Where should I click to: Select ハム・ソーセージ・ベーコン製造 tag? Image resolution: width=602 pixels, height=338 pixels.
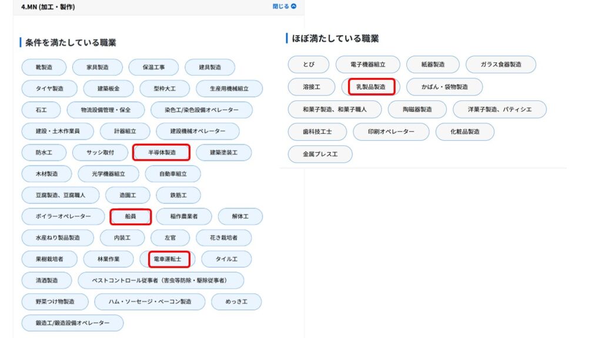click(x=150, y=302)
